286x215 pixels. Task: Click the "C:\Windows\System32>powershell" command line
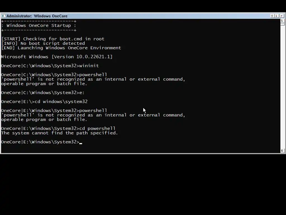tap(54, 75)
